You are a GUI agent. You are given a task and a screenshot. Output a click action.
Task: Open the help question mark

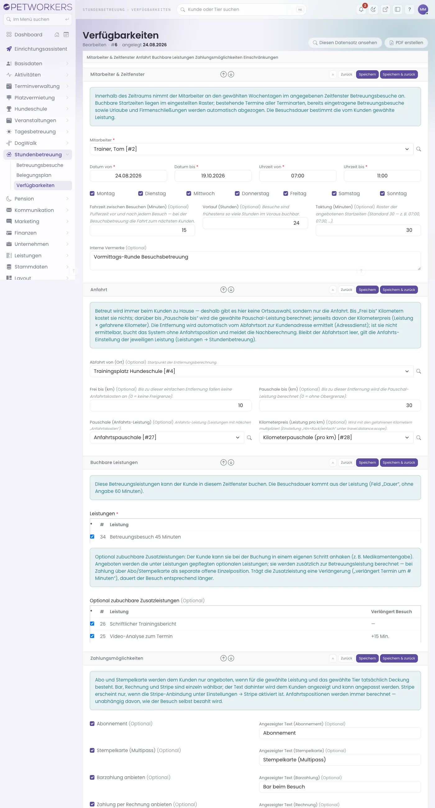pos(409,9)
